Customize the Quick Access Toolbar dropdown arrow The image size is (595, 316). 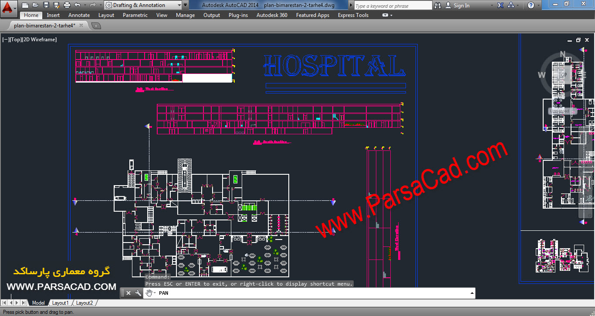coord(186,5)
